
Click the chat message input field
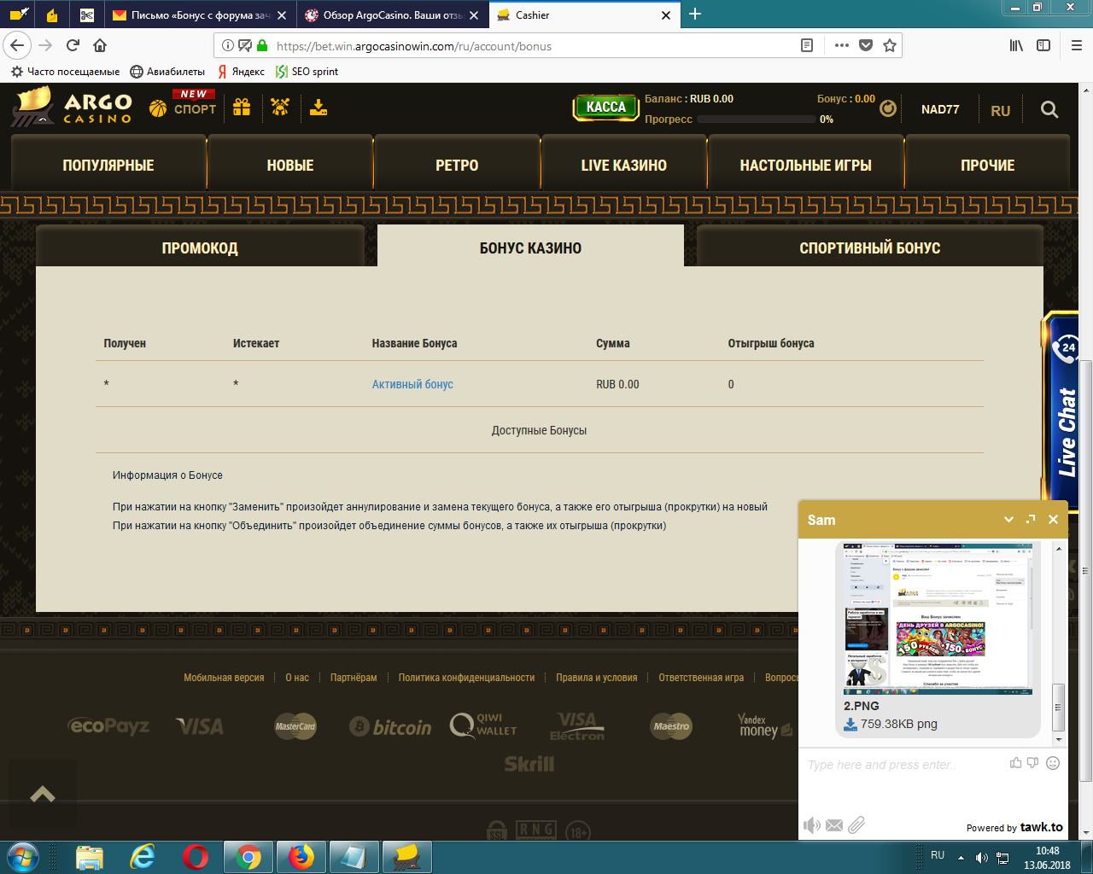[905, 765]
